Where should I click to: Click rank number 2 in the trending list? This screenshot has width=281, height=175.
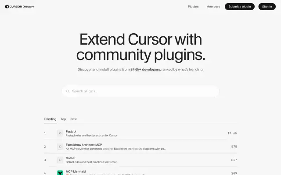tap(45, 147)
